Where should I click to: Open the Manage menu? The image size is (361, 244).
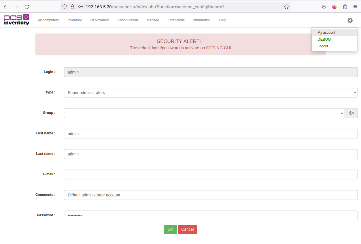(x=153, y=20)
